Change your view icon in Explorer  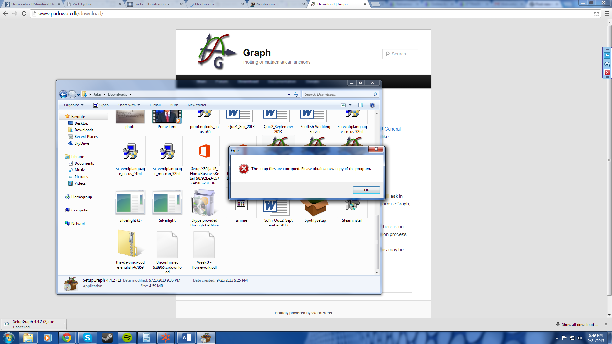(343, 105)
